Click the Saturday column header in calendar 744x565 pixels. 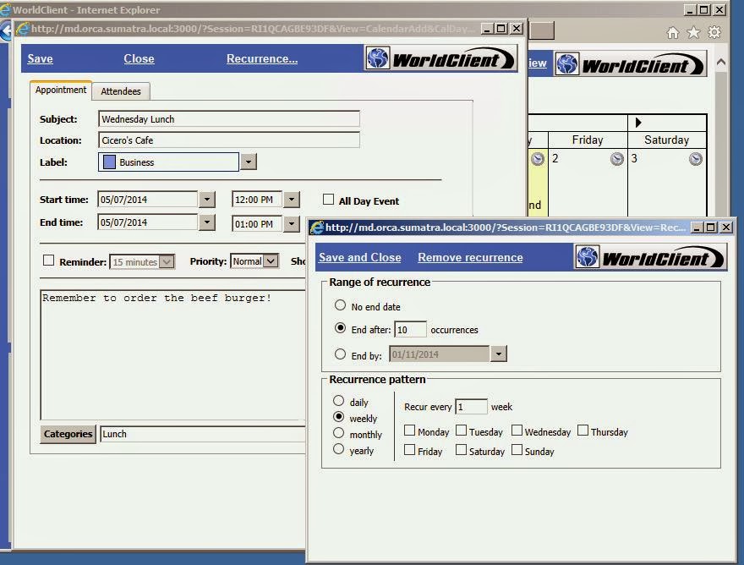pos(667,140)
